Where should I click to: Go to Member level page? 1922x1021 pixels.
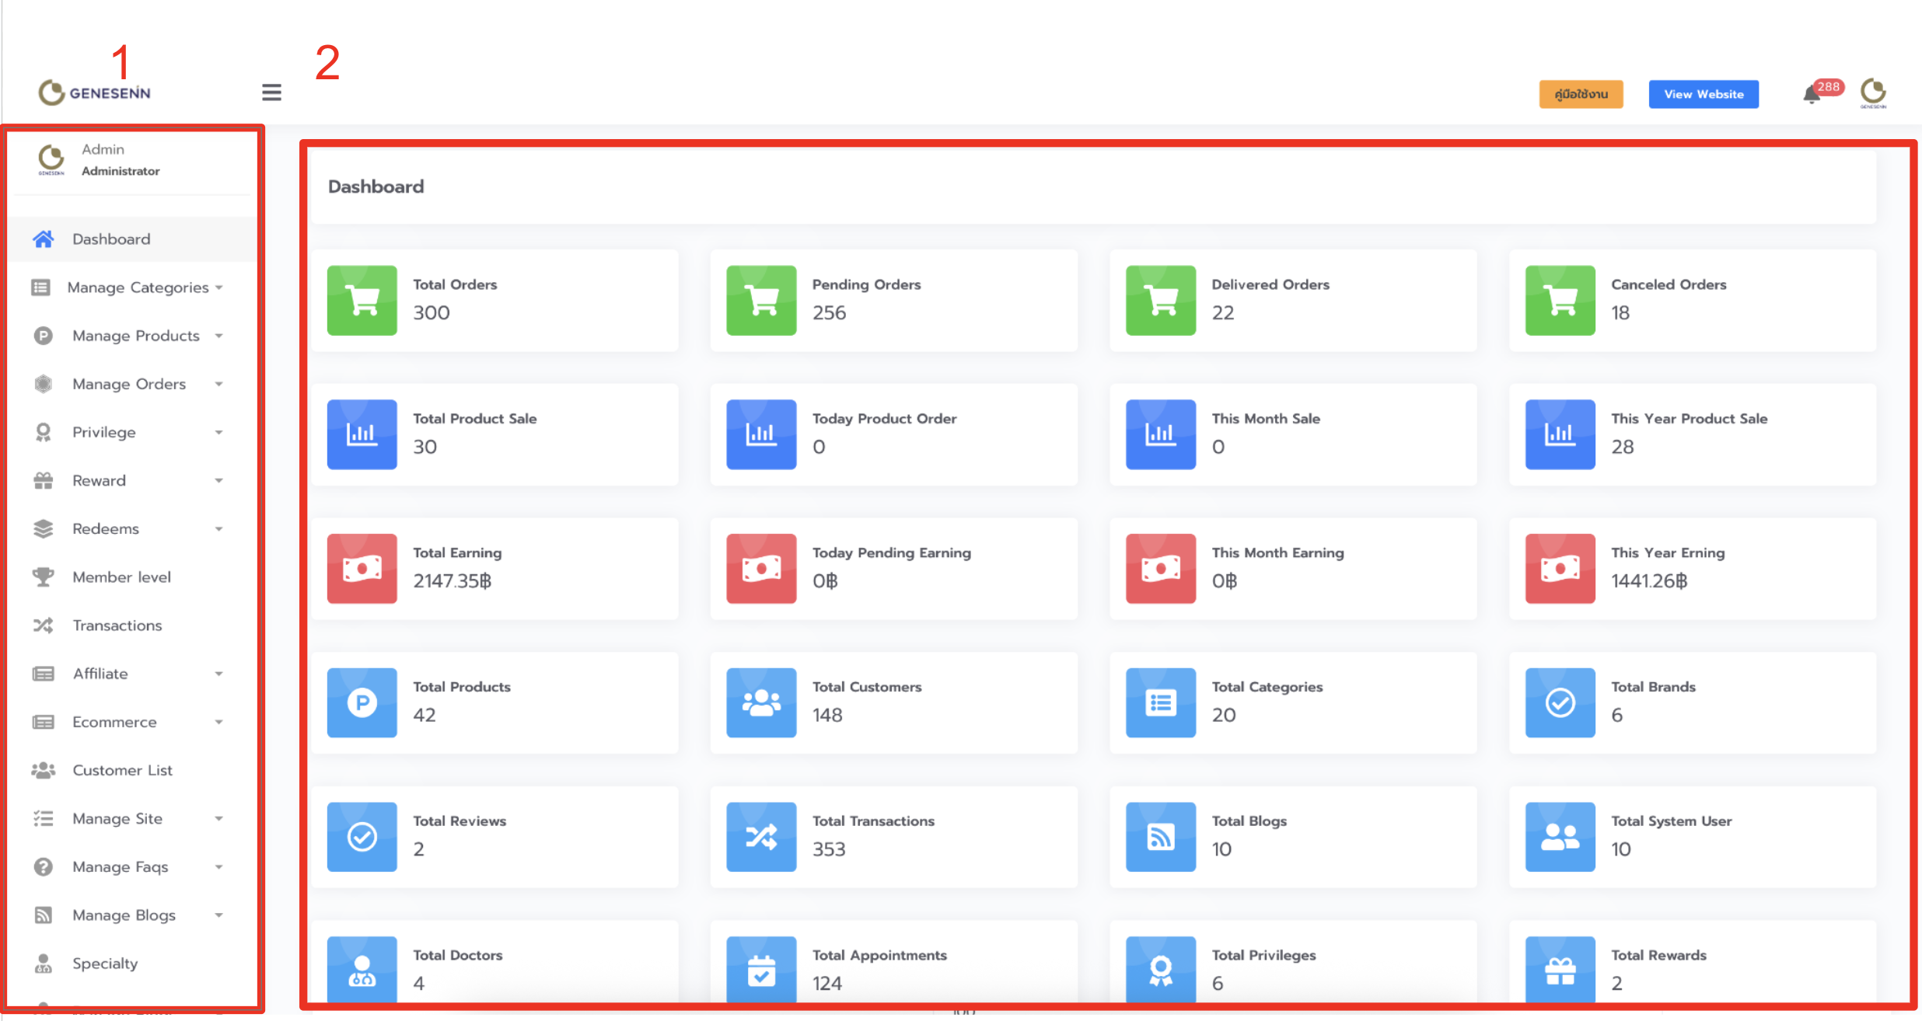121,577
